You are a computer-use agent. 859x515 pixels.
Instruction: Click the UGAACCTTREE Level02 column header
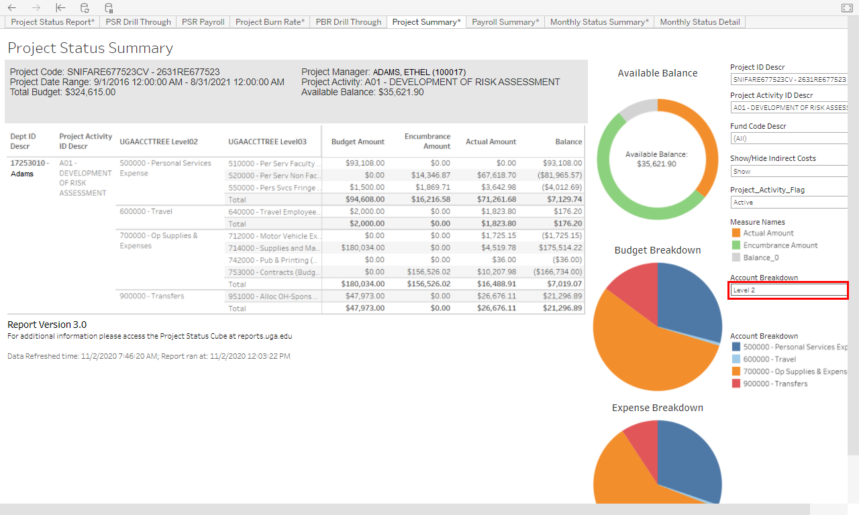(159, 141)
